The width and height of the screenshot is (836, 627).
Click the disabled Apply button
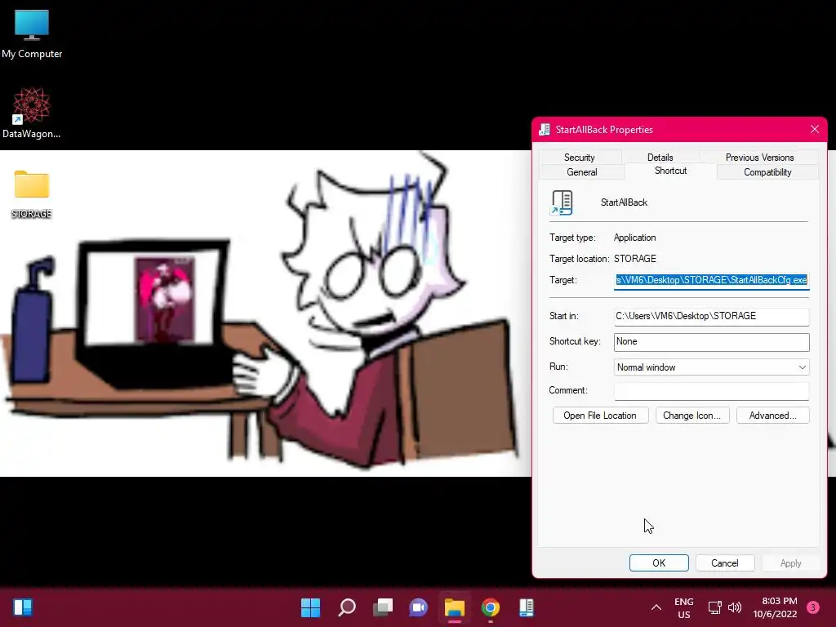pos(790,563)
